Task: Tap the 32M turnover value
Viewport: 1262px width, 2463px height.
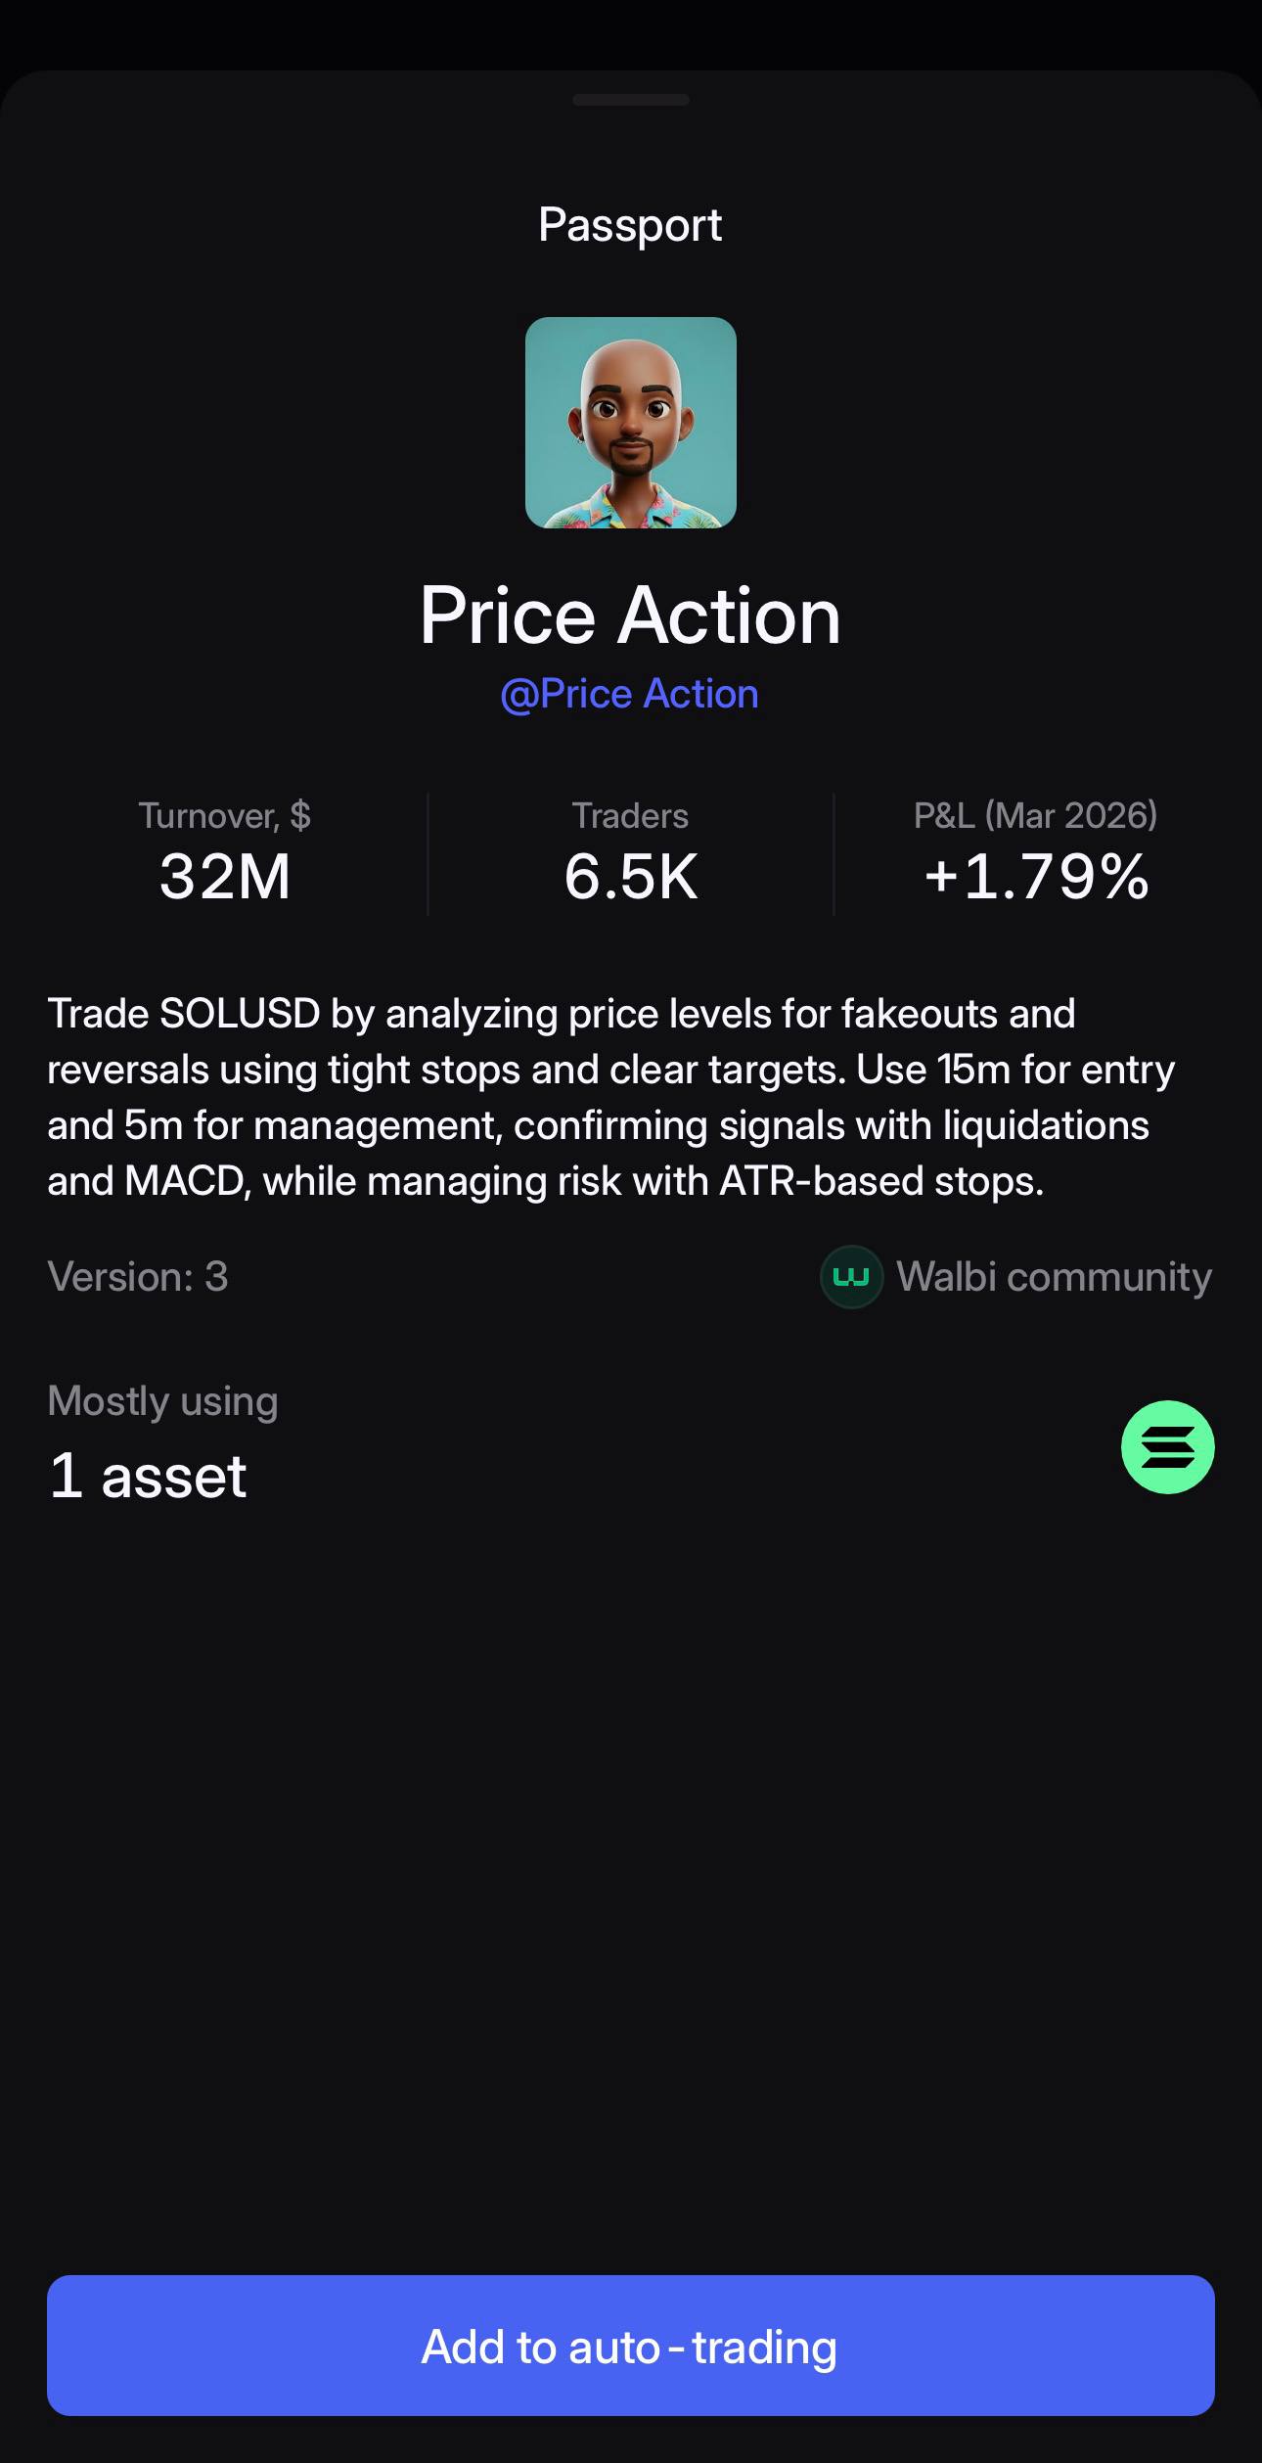Action: coord(225,876)
